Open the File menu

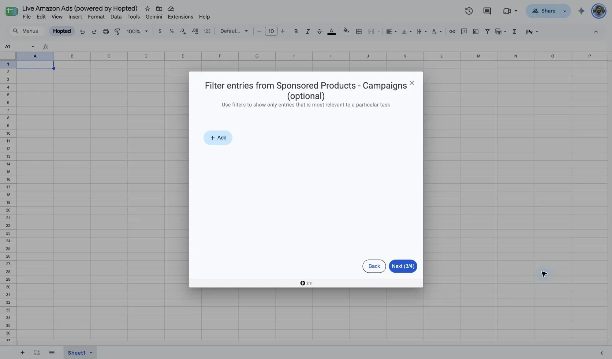(x=27, y=17)
